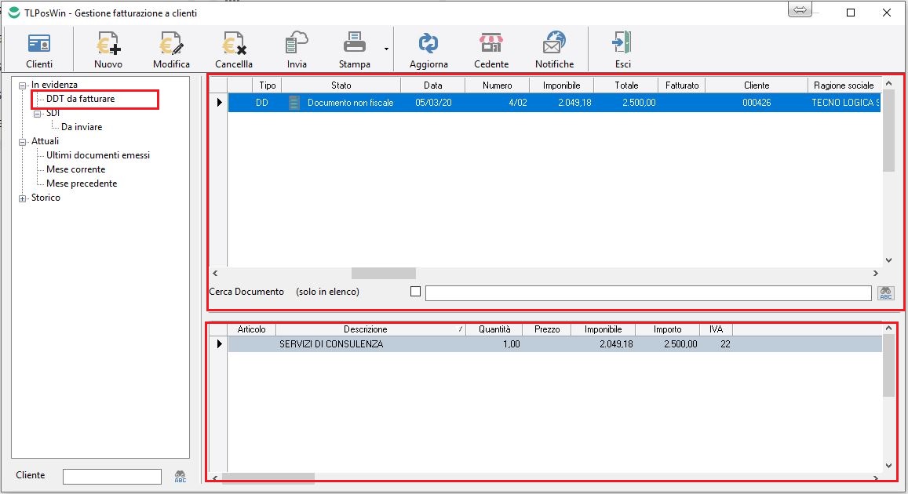Send the document with Invia
Screen dimensions: 908x494
coord(297,50)
